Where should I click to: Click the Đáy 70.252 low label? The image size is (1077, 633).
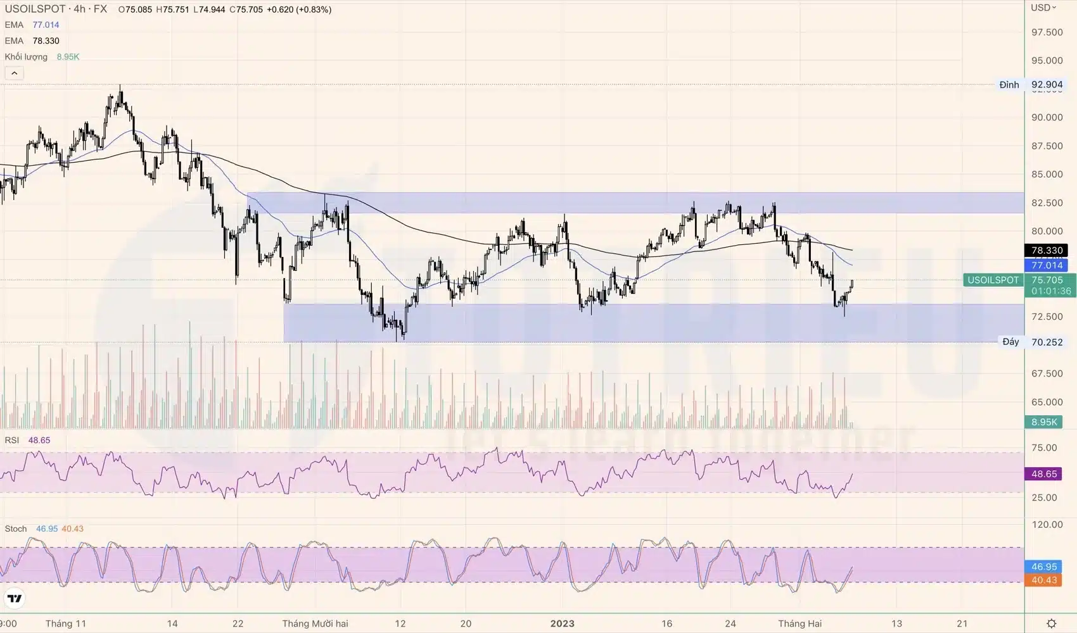point(1032,342)
